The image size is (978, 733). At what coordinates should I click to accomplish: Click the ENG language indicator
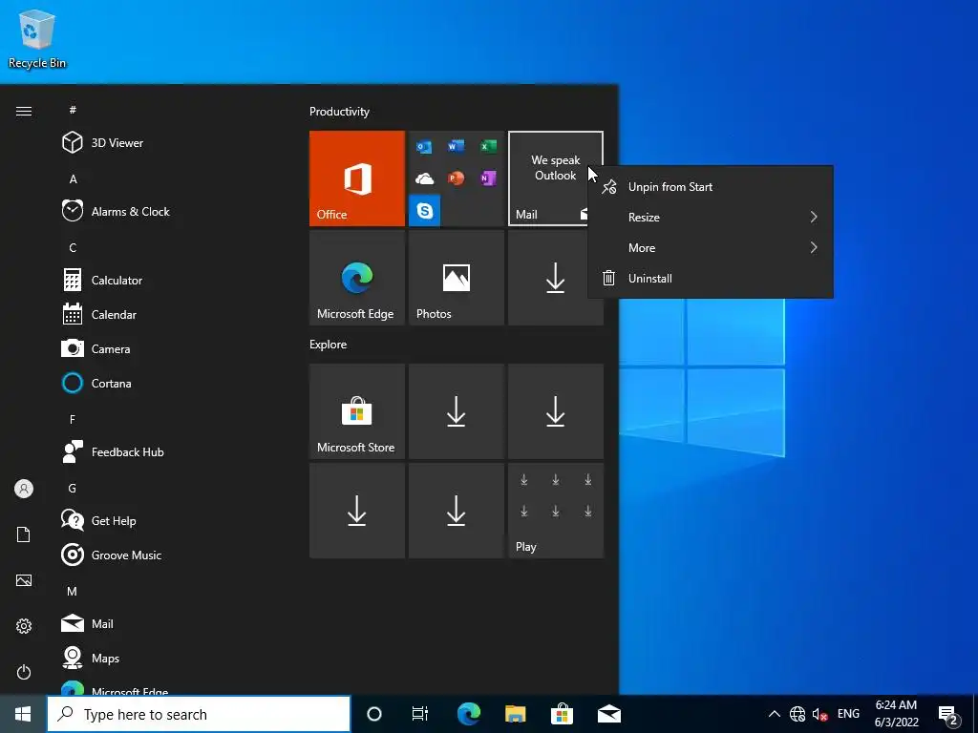click(848, 714)
